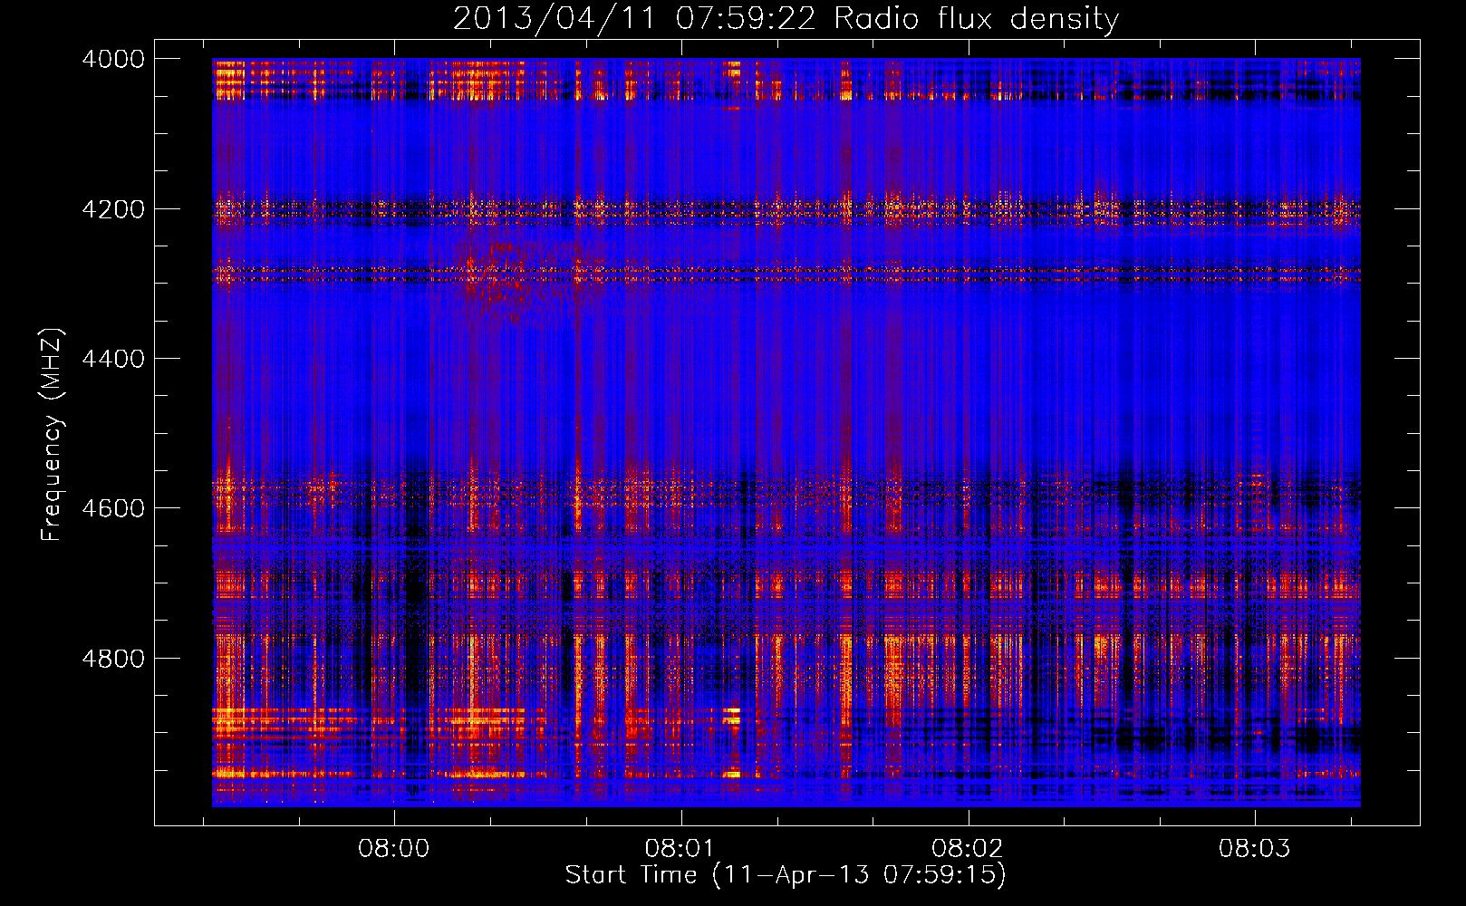Select the 4400 frequency tick label
This screenshot has width=1466, height=906.
113,359
